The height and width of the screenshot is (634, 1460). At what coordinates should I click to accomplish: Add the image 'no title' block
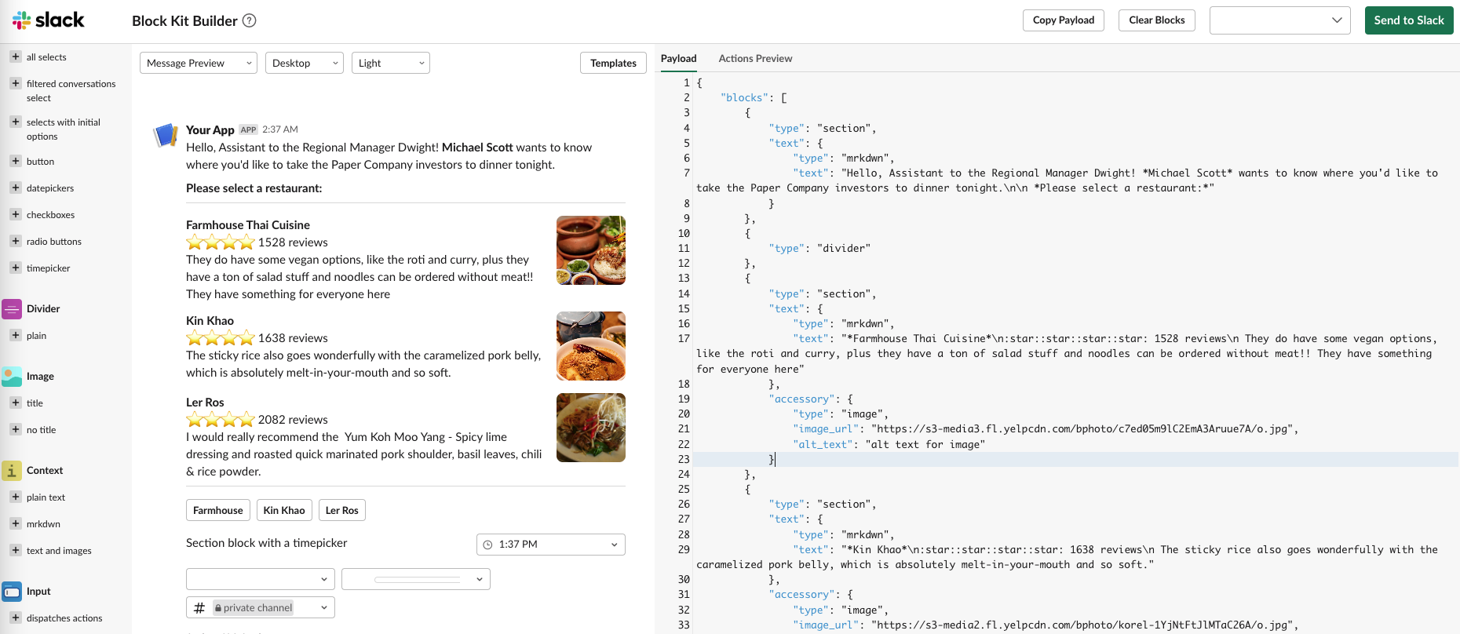point(15,429)
